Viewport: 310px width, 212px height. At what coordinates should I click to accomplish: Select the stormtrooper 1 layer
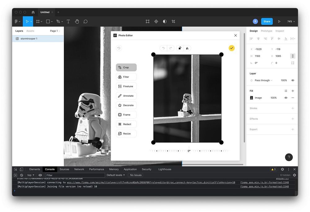tap(38, 39)
